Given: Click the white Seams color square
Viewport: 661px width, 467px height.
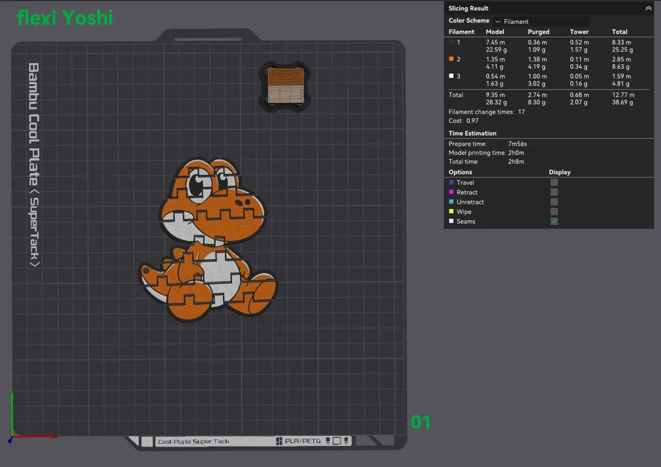Looking at the screenshot, I should tap(451, 221).
